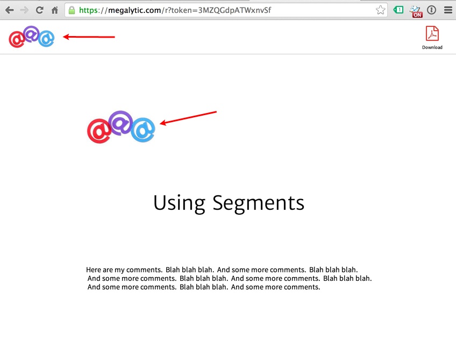Toggle the bookmark star for this page
The width and height of the screenshot is (456, 354).
point(380,10)
